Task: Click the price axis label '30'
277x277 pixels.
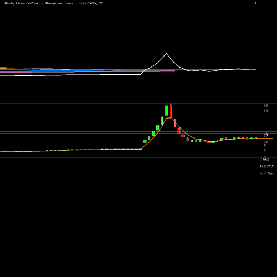Action: tap(265, 111)
